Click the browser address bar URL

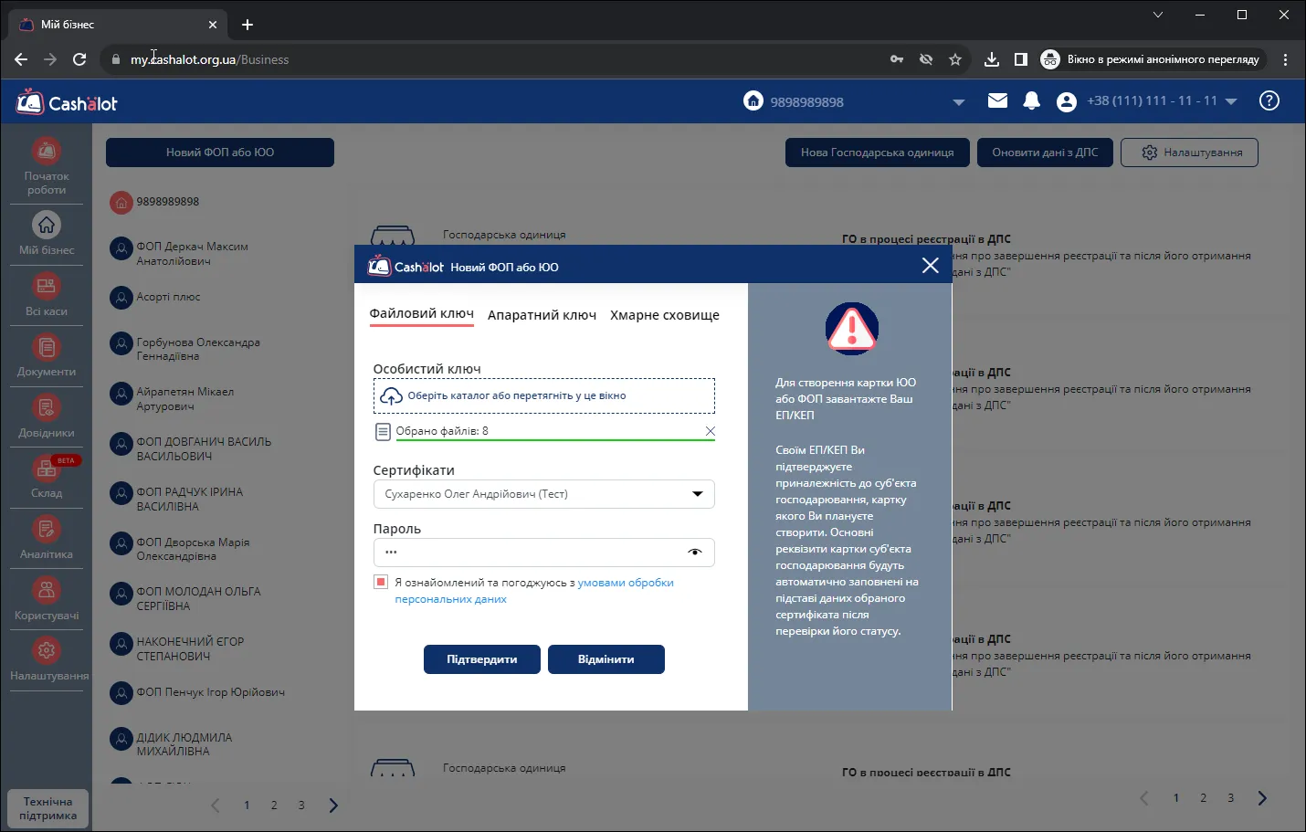click(x=209, y=59)
